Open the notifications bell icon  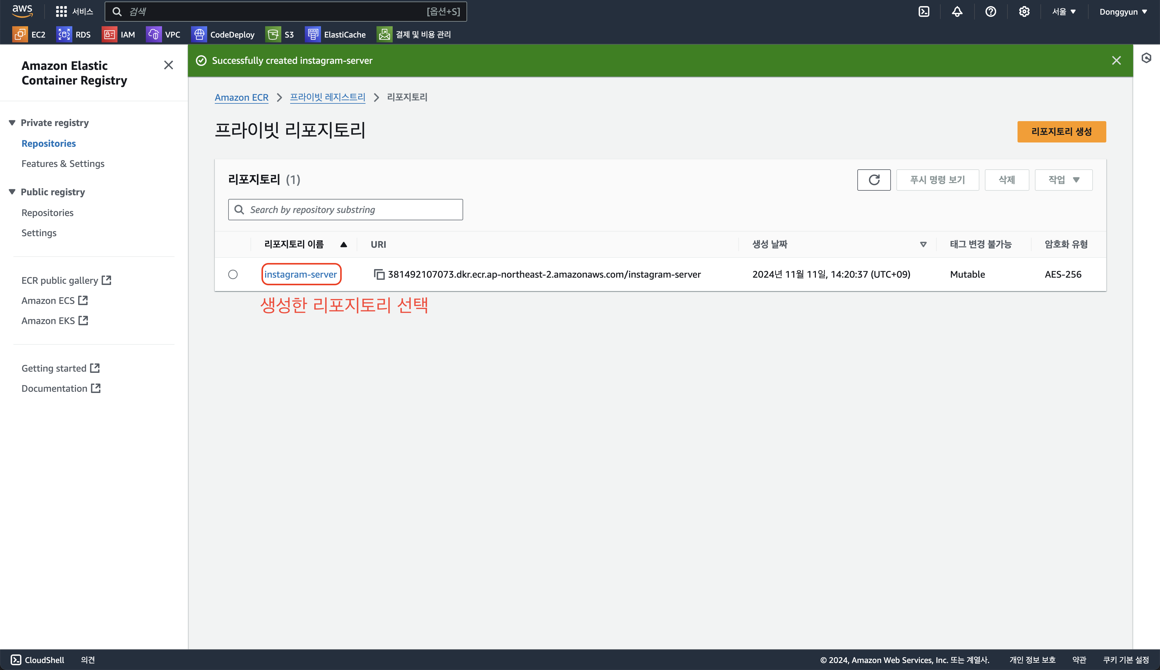(957, 12)
